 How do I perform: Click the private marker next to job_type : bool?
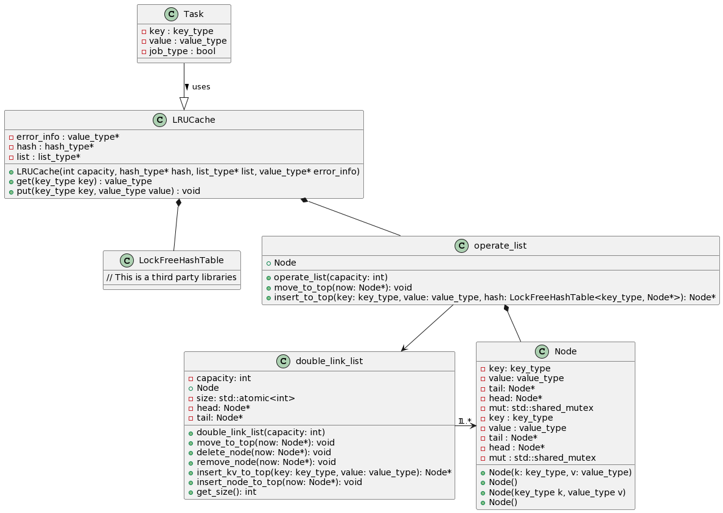coord(144,52)
